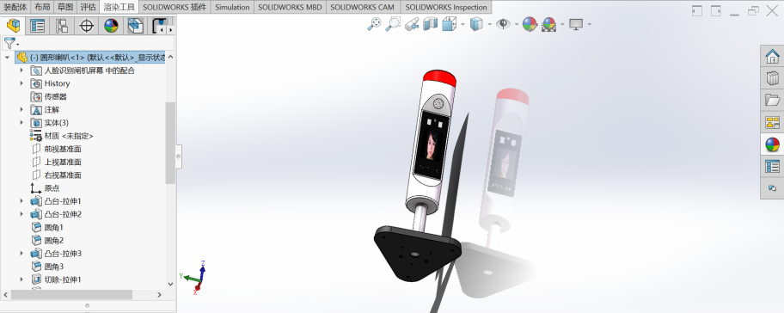
Task: Expand the 凸台-拉伸1 feature
Action: pyautogui.click(x=21, y=201)
